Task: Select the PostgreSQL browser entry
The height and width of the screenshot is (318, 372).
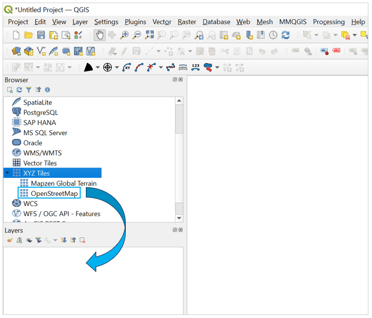Action: (40, 112)
